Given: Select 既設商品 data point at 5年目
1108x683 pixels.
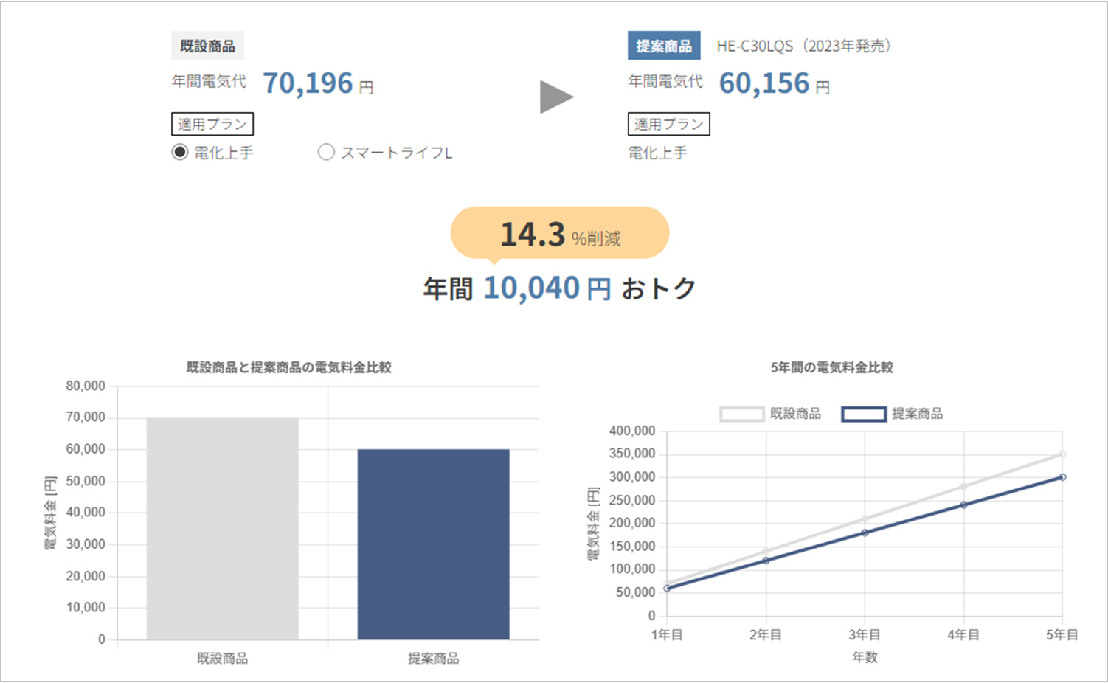Looking at the screenshot, I should click(1062, 454).
